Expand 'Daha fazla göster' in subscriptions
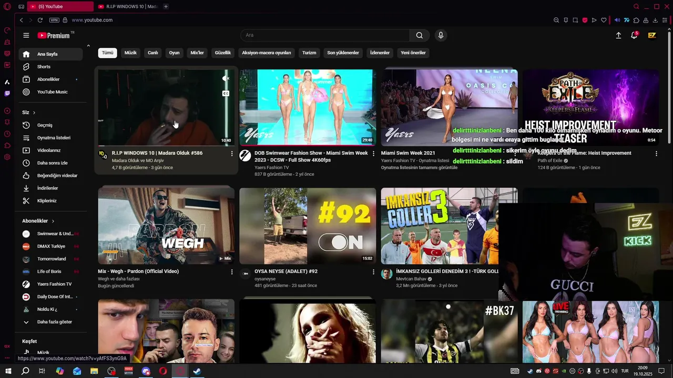 click(x=50, y=322)
